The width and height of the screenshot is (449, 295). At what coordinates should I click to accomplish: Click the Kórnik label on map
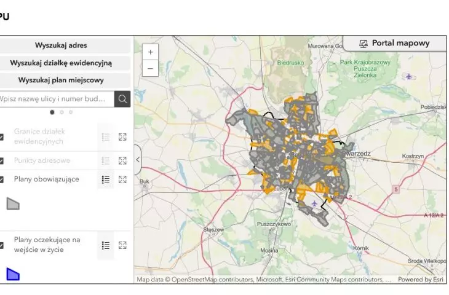tap(361, 248)
